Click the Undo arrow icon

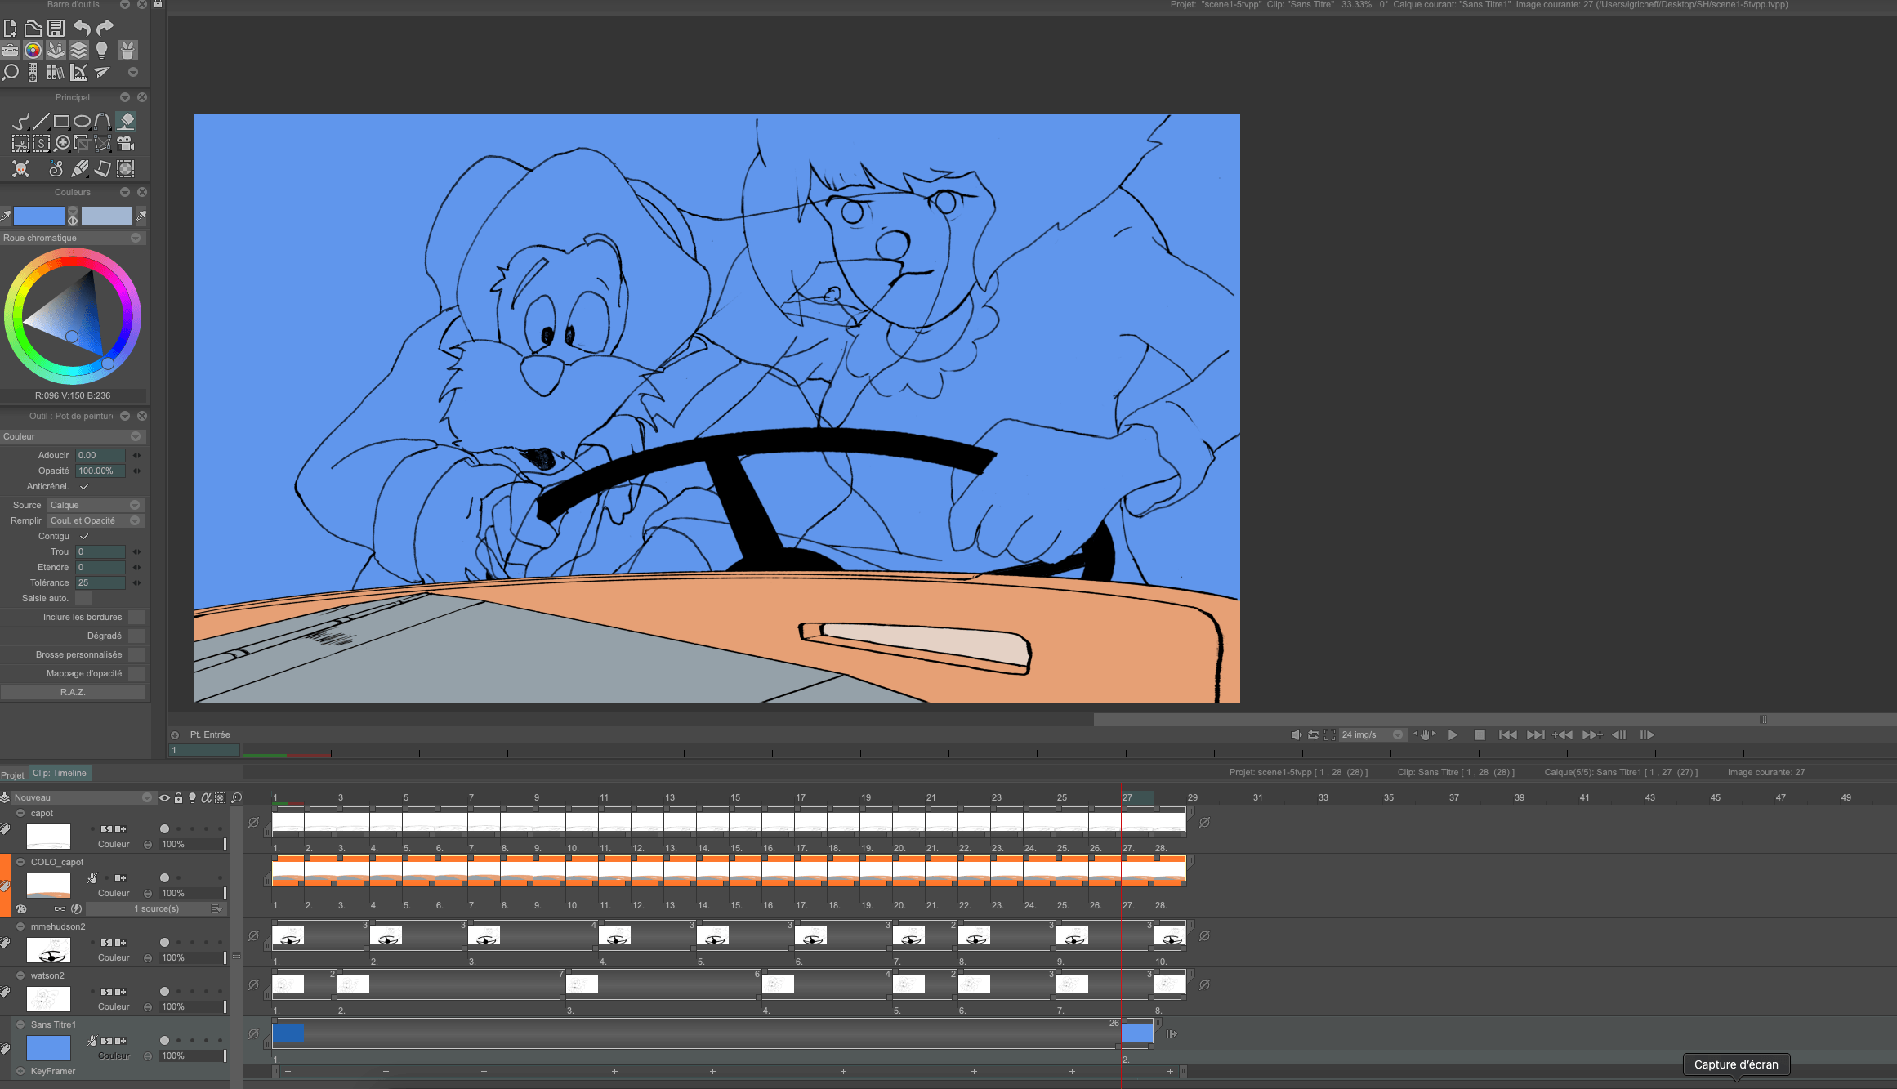pyautogui.click(x=82, y=29)
